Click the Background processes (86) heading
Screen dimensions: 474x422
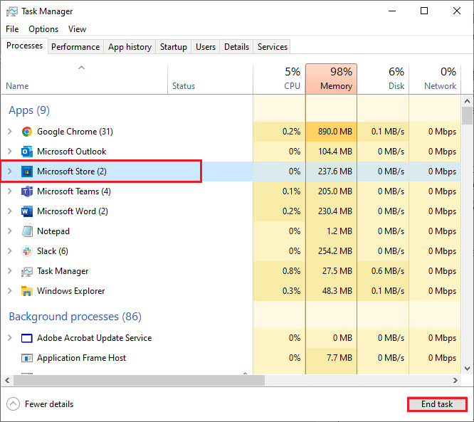pyautogui.click(x=75, y=317)
